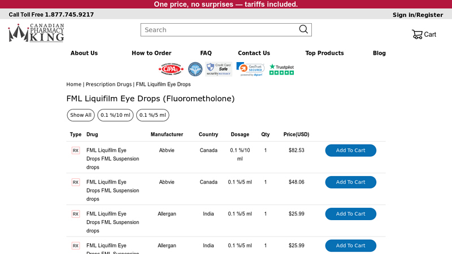
Task: Click the Price(USD) column header
Action: pos(296,134)
